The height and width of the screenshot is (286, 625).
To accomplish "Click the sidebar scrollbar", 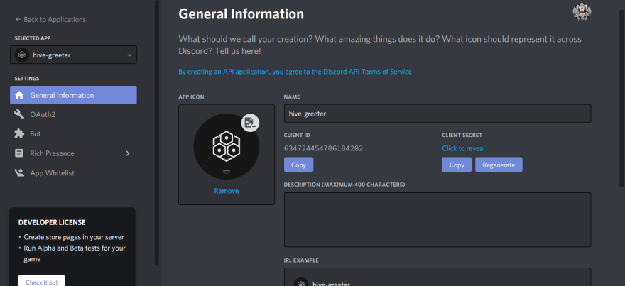I will click(157, 132).
